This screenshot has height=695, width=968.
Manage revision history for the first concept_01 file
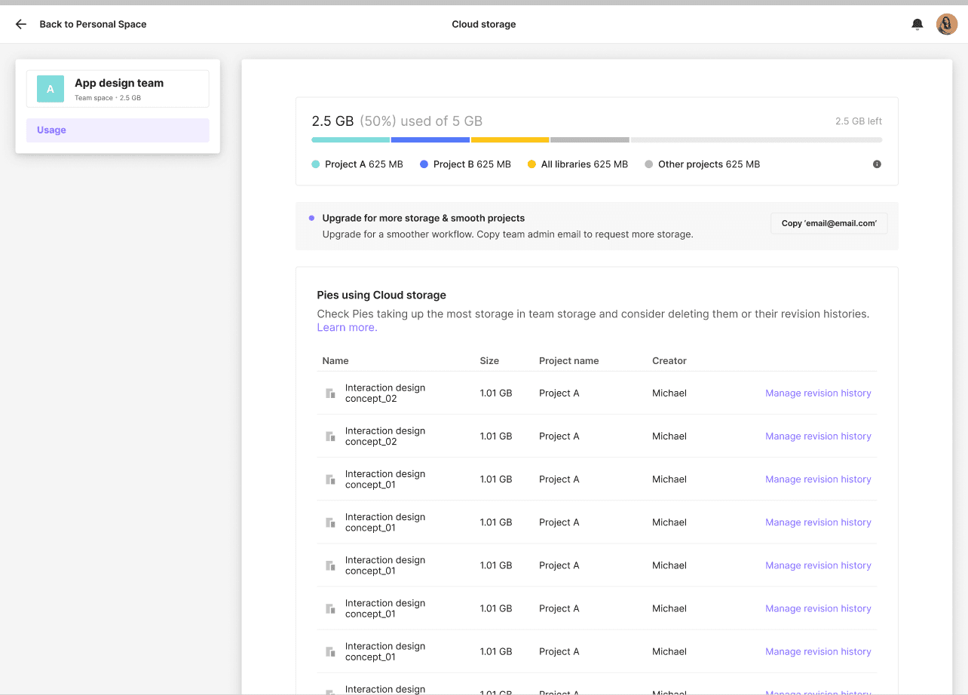(x=818, y=479)
